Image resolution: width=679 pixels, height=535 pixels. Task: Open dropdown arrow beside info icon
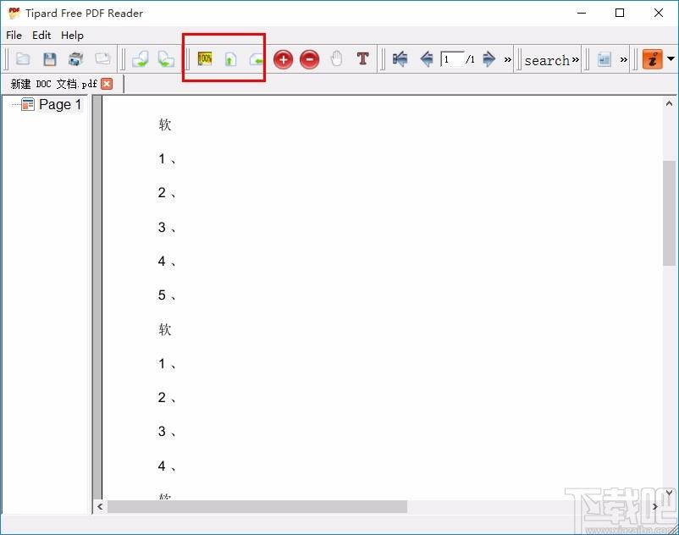tap(671, 59)
